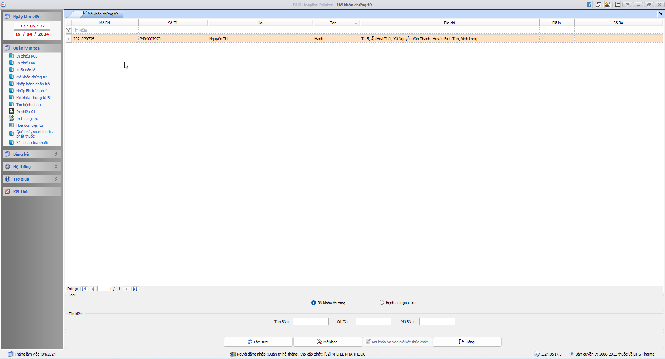
Task: Go to previous record arrow
Action: pyautogui.click(x=92, y=289)
